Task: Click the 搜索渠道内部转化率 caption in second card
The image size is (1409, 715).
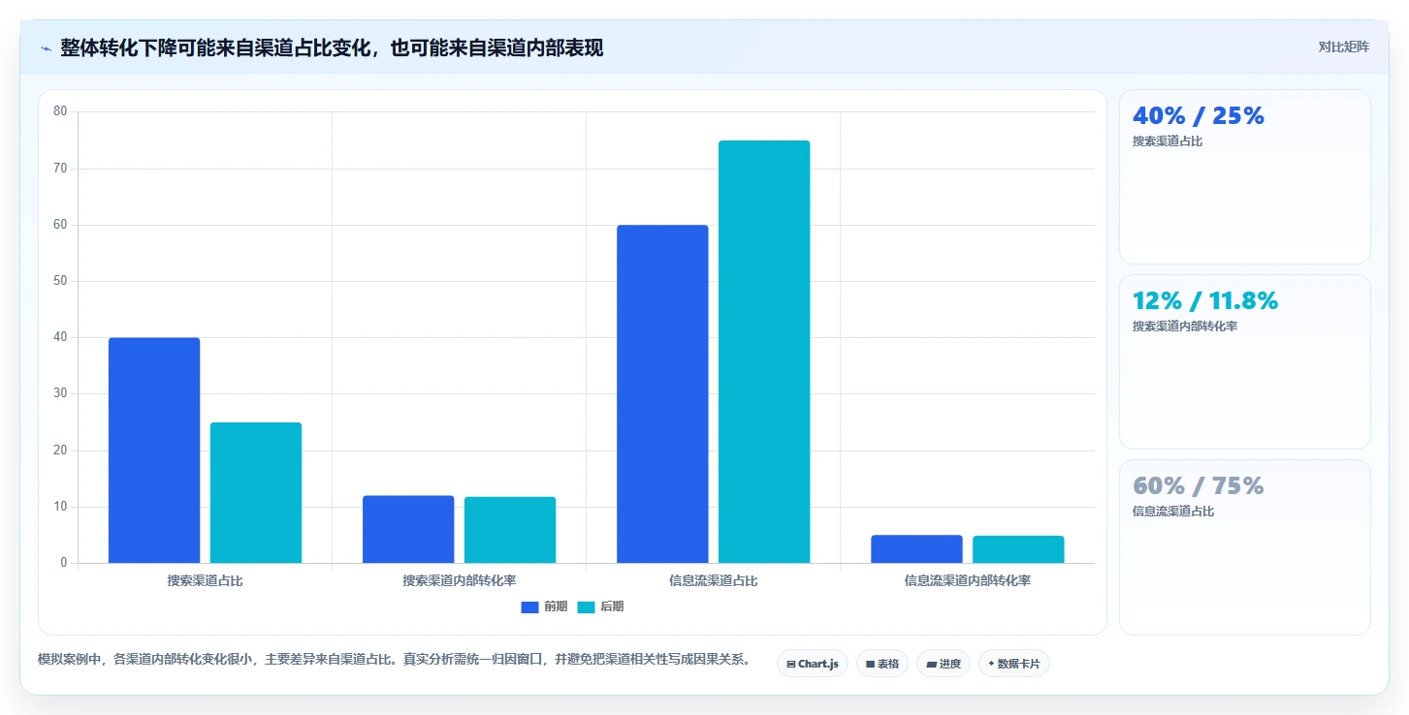Action: tap(1185, 326)
